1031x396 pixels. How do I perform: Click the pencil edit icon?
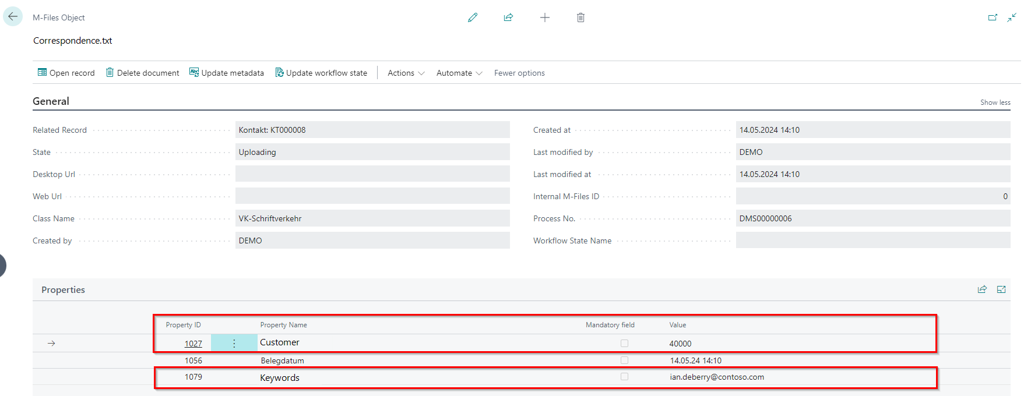473,17
